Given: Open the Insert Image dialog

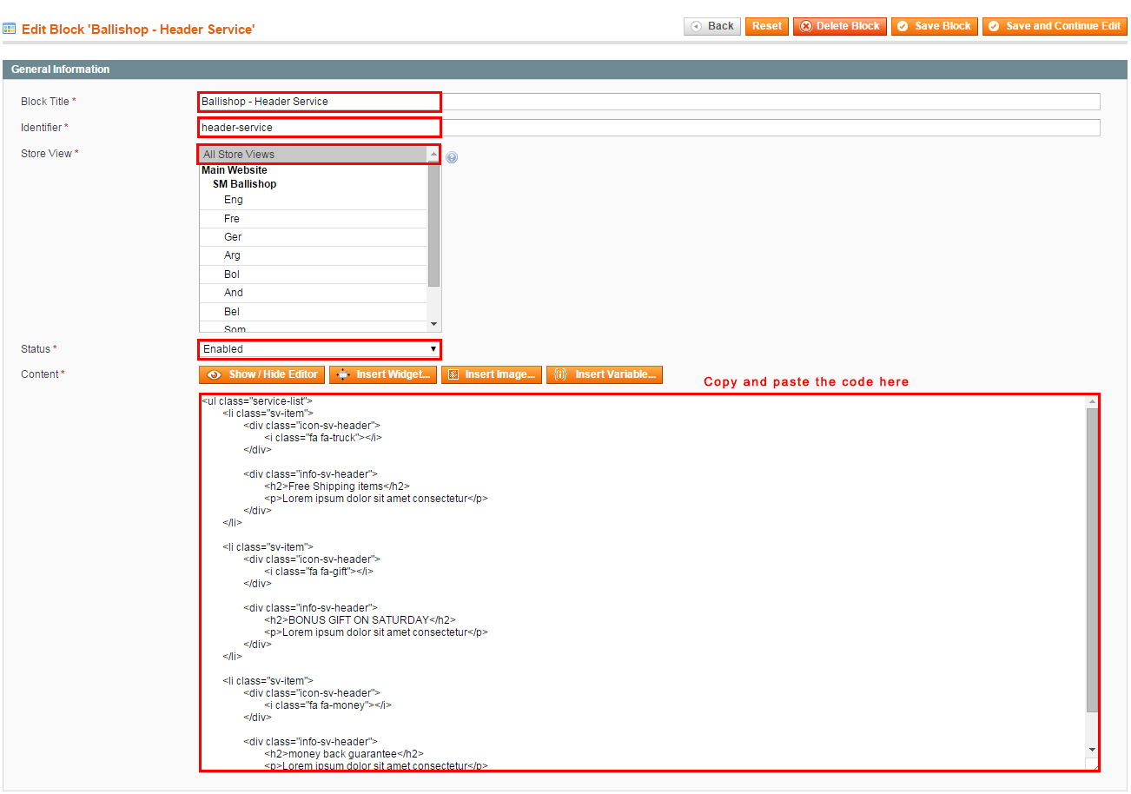Looking at the screenshot, I should click(492, 374).
